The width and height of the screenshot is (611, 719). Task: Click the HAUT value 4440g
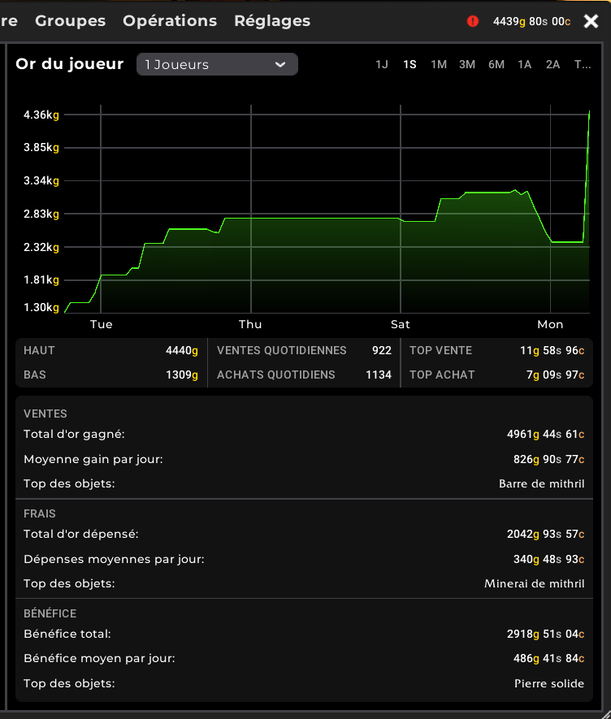(x=182, y=351)
